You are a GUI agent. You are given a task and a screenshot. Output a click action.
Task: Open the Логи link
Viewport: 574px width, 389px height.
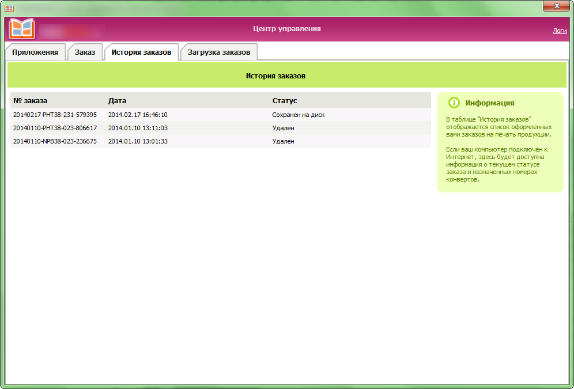[560, 31]
